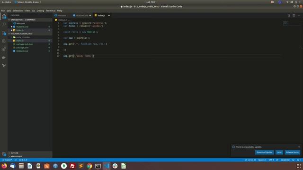303x170 pixels.
Task: Dismiss the update notification with X
Action: [x=299, y=147]
